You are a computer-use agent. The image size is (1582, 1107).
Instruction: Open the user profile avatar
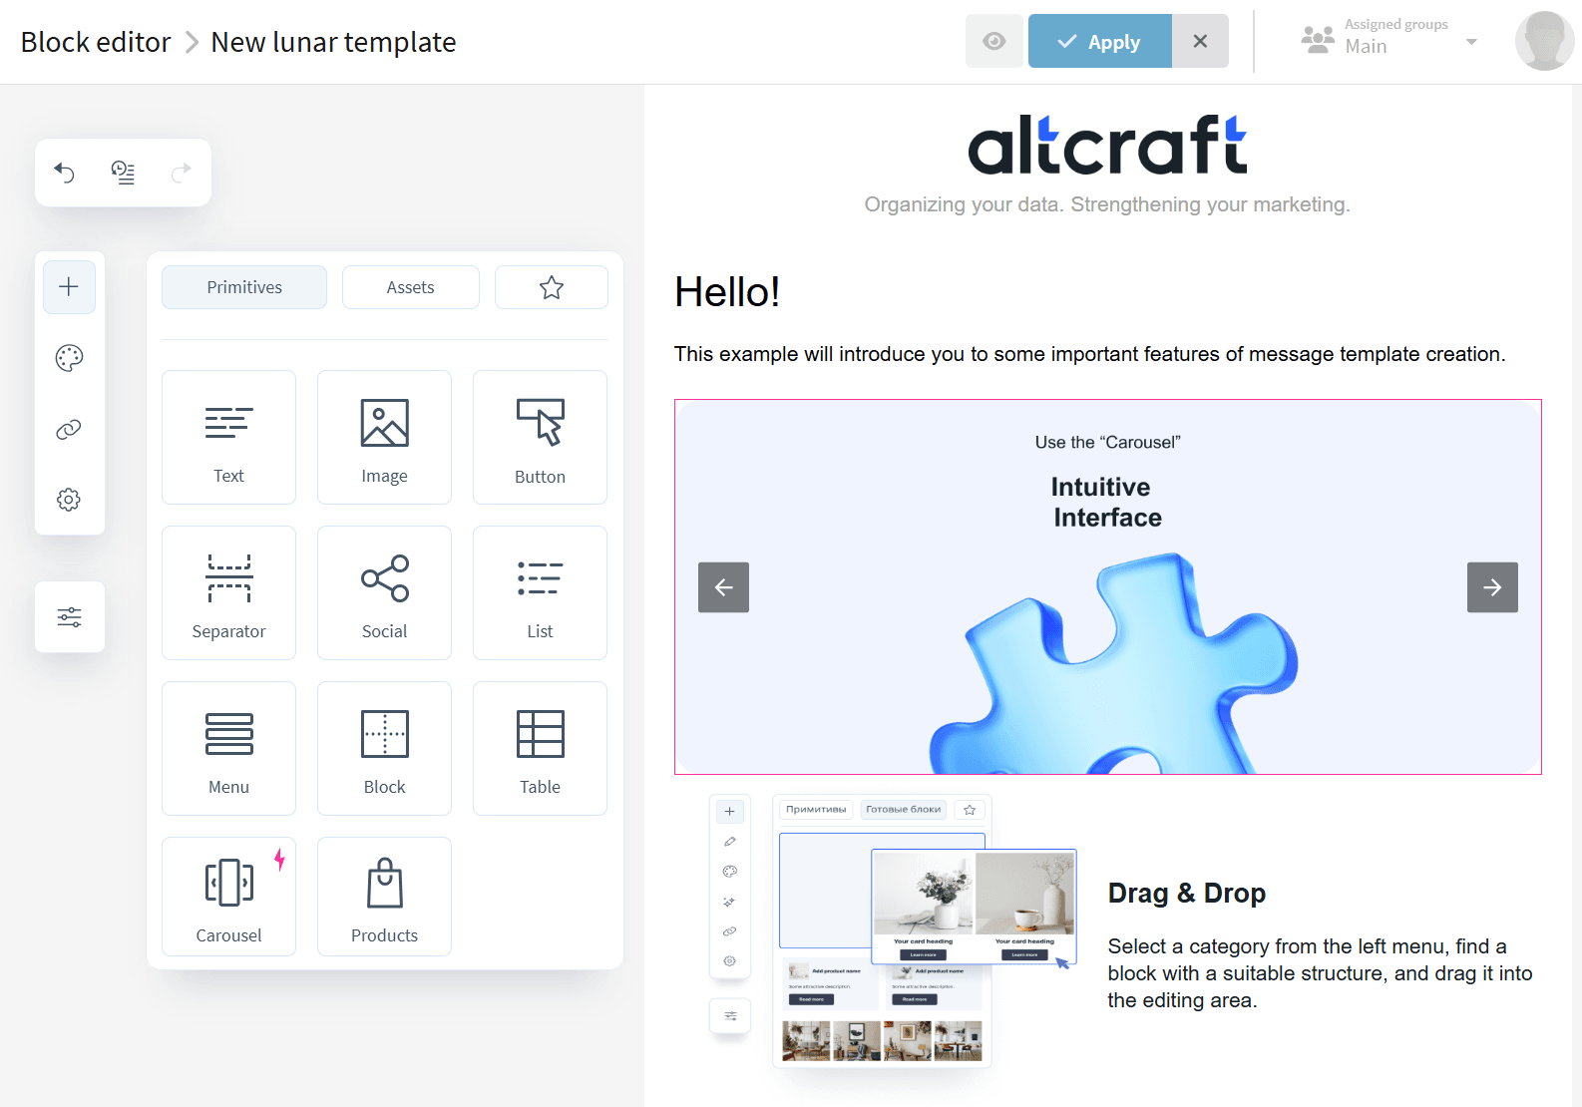click(1544, 41)
